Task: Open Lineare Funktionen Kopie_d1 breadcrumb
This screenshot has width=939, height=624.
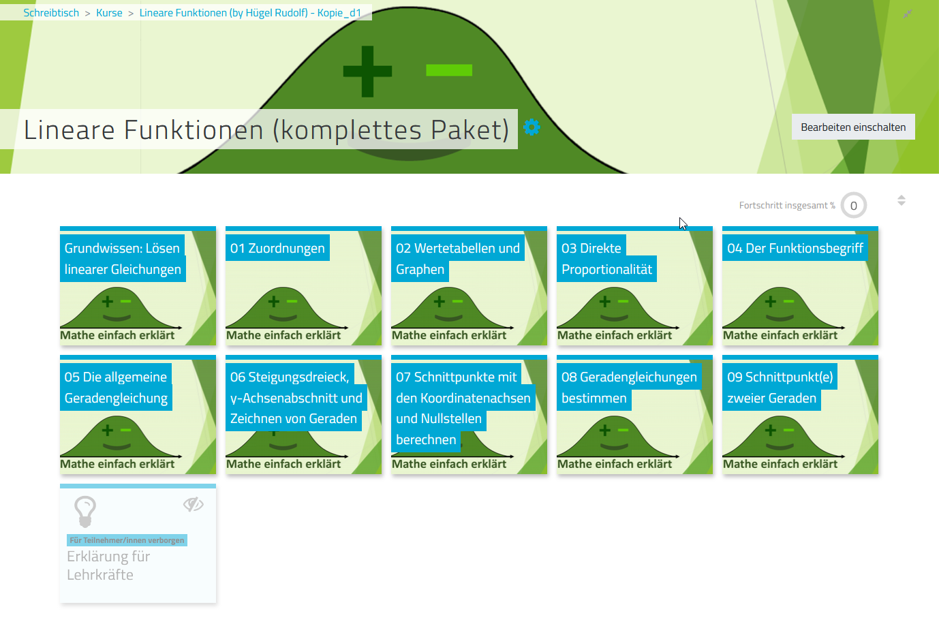Action: [250, 13]
